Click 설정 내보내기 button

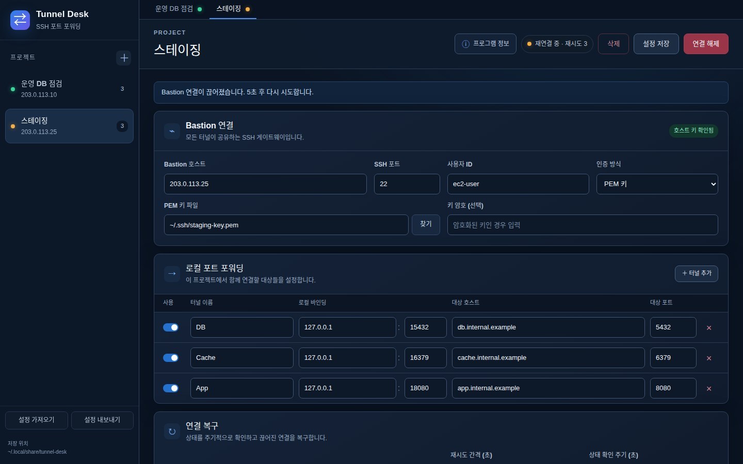[102, 420]
